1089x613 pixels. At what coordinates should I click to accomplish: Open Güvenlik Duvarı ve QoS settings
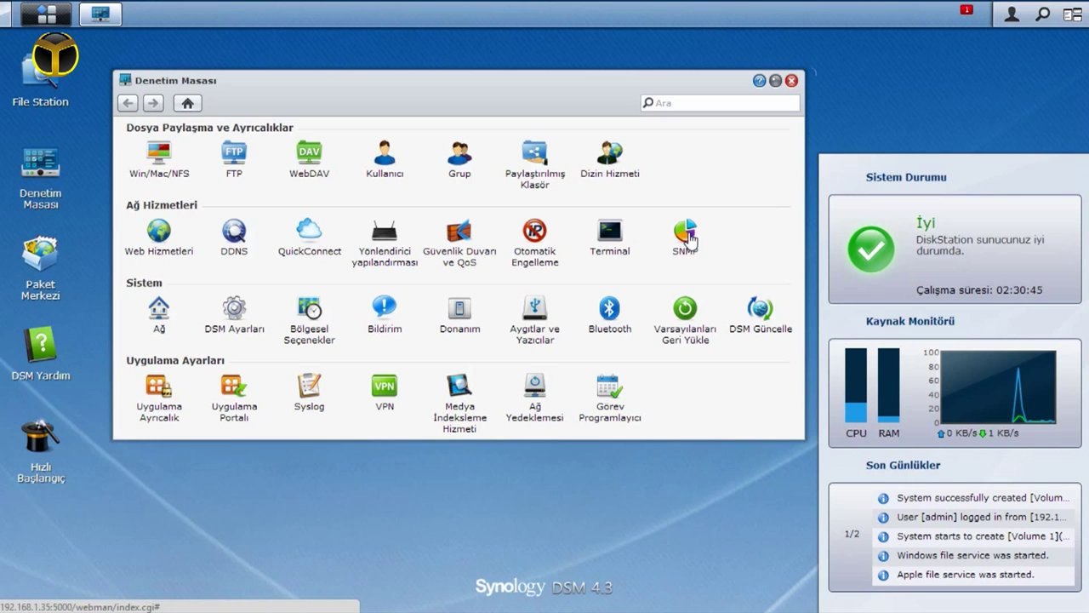[x=459, y=243]
